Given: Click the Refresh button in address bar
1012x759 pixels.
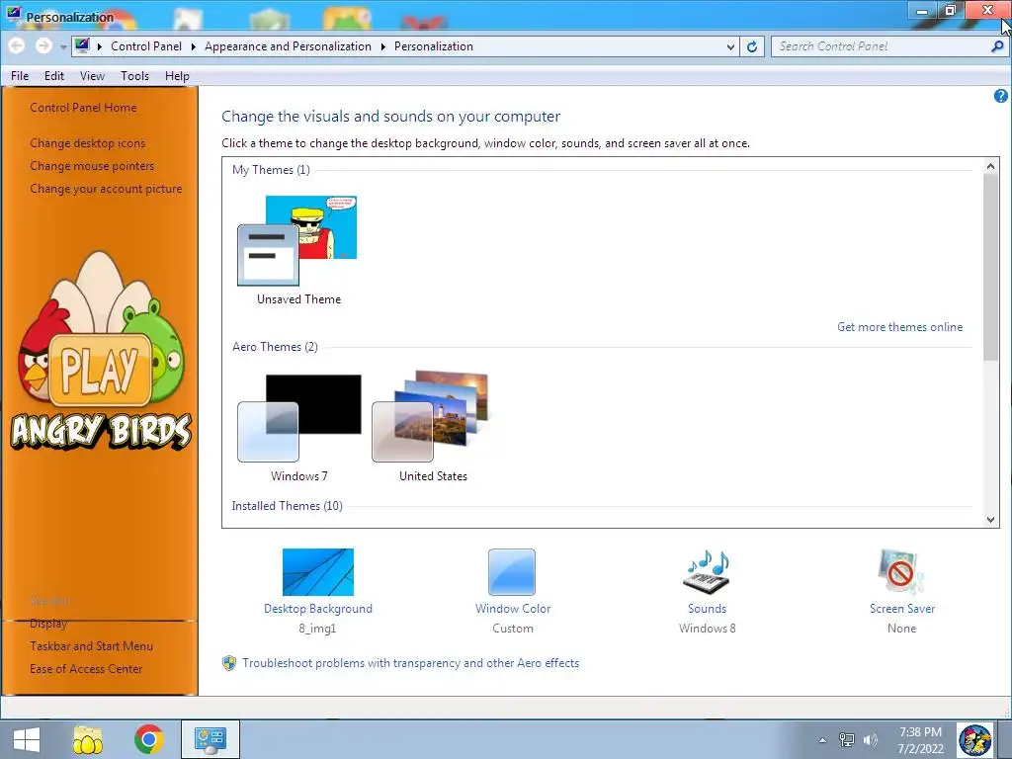Looking at the screenshot, I should pos(752,46).
